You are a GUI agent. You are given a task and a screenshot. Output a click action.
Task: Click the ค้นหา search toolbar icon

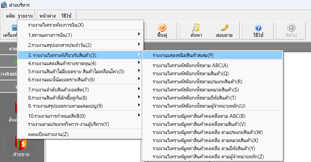[x=196, y=30]
